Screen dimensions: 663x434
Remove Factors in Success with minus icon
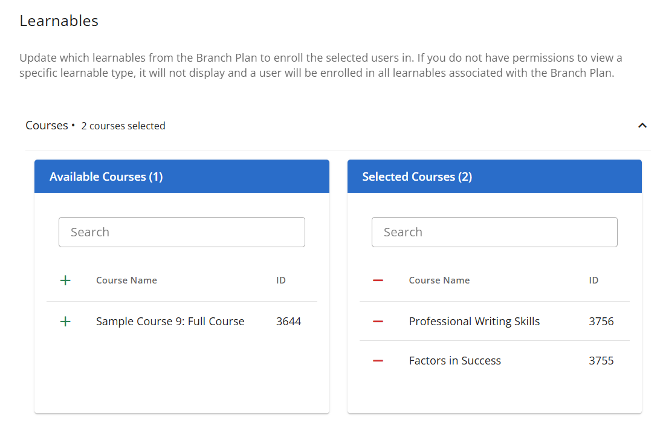tap(378, 361)
